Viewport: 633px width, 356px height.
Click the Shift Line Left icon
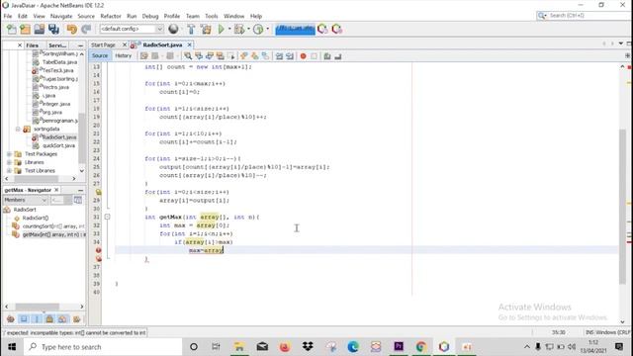coord(279,56)
